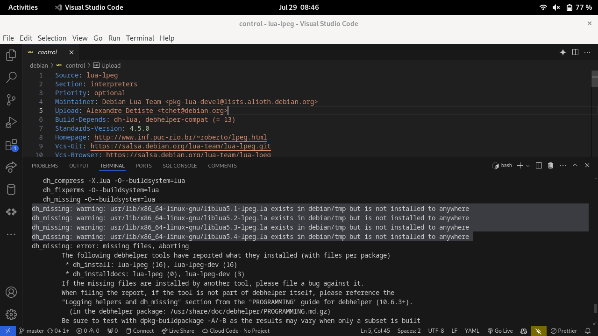The image size is (598, 336).
Task: Close the terminal panel
Action: tap(587, 166)
